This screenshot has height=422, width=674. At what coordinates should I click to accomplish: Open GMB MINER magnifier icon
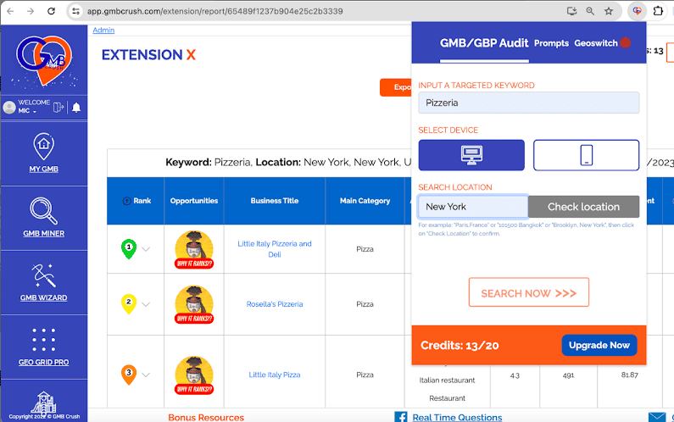44,210
